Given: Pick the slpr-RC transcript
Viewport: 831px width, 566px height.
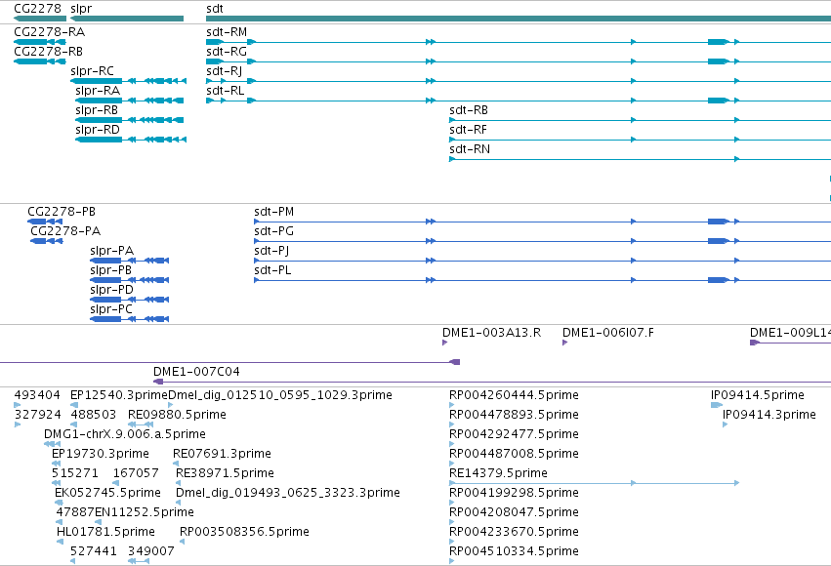Looking at the screenshot, I should [x=128, y=81].
